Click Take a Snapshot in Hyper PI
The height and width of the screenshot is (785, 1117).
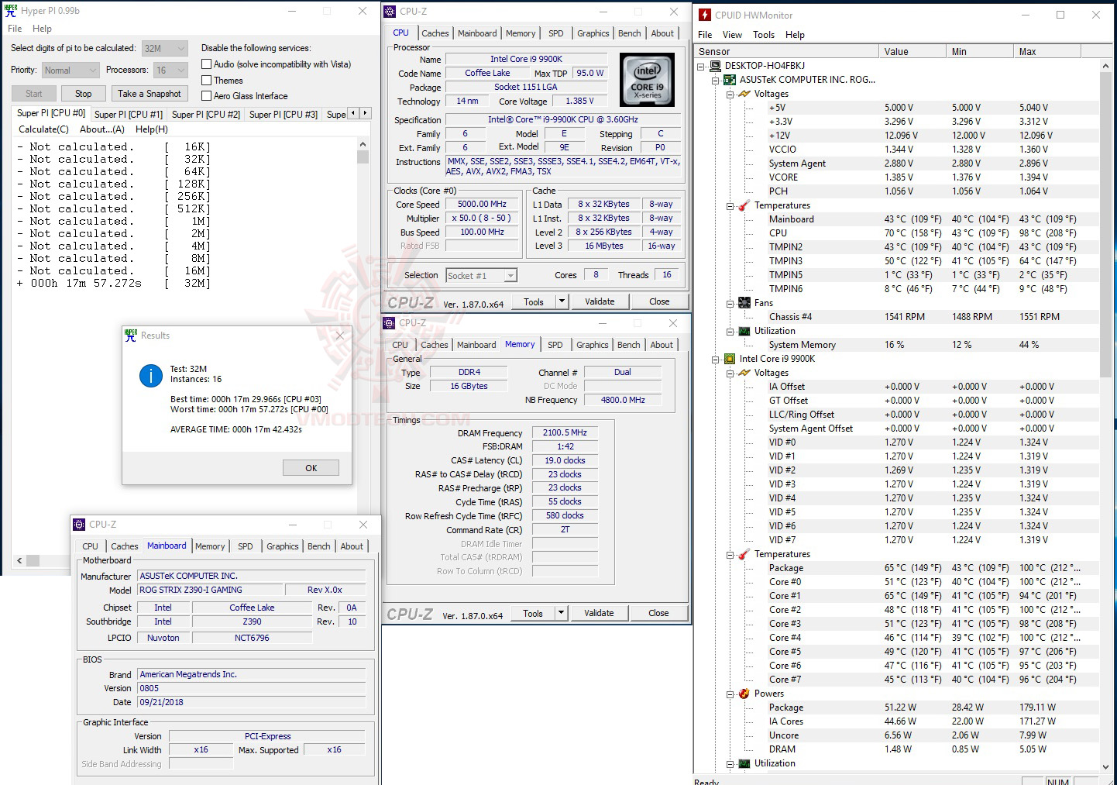[x=150, y=94]
